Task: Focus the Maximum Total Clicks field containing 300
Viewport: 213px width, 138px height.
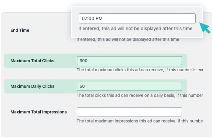Action: [x=129, y=61]
